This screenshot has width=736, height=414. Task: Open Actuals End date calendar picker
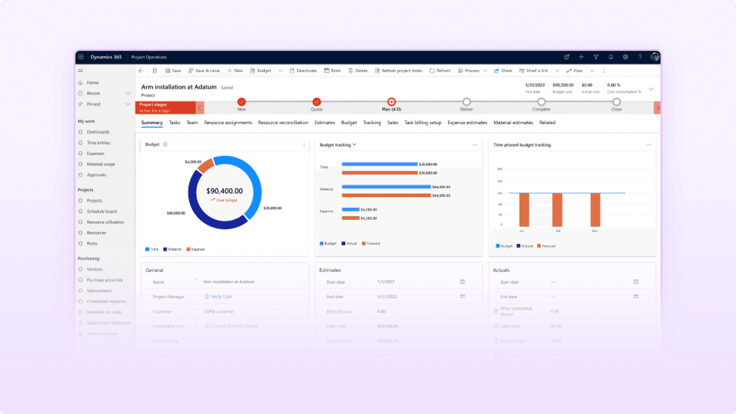pos(636,296)
